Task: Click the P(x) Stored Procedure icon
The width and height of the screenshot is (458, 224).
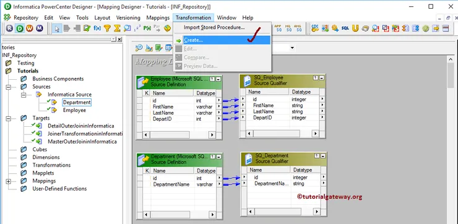Action: click(147, 28)
